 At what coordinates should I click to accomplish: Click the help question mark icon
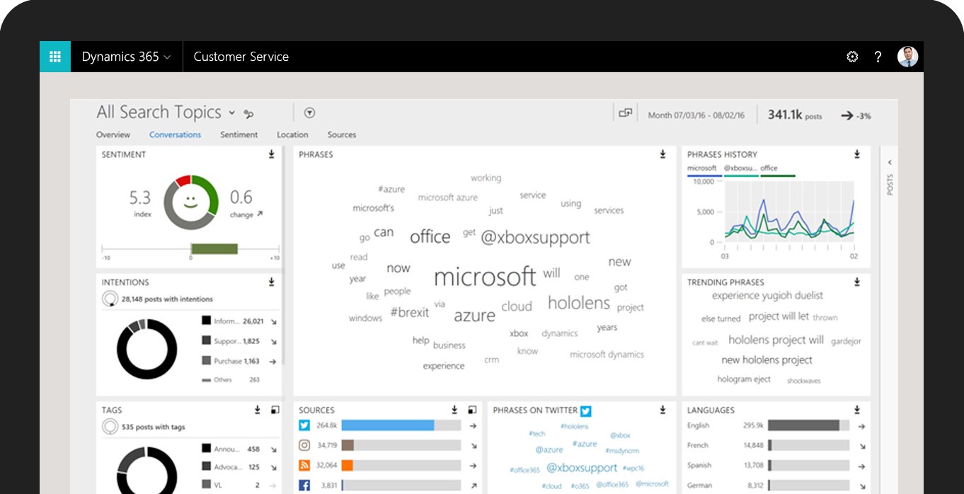click(878, 57)
